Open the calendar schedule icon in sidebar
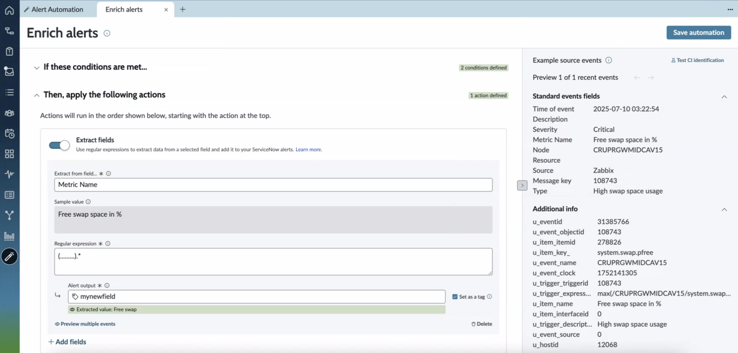Screen dimensions: 738x353 click(10, 133)
